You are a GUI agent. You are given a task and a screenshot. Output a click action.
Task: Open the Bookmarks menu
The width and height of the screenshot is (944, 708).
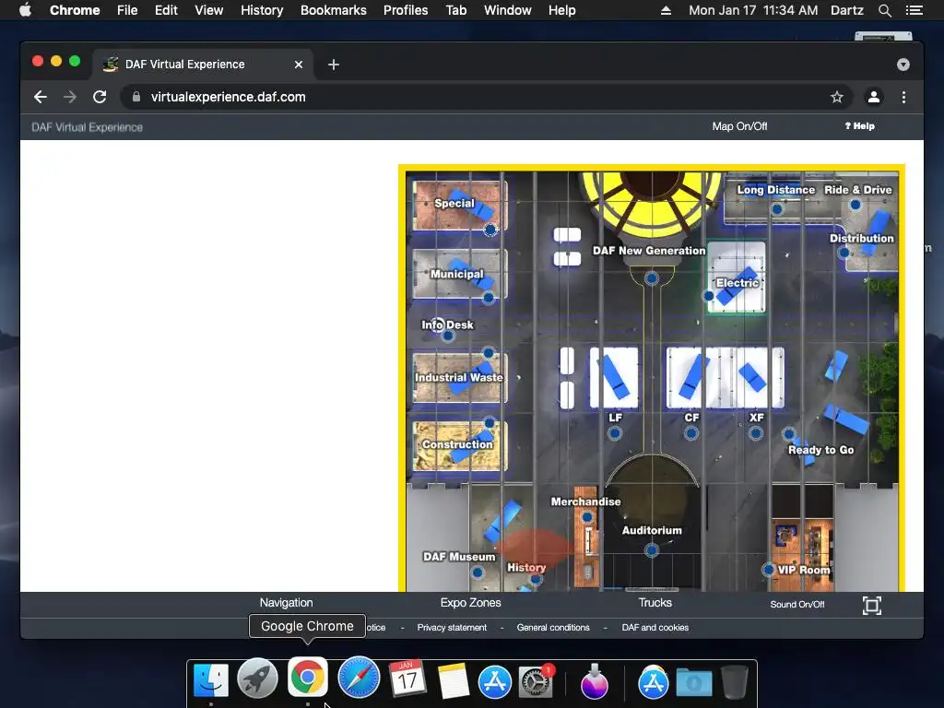point(334,10)
